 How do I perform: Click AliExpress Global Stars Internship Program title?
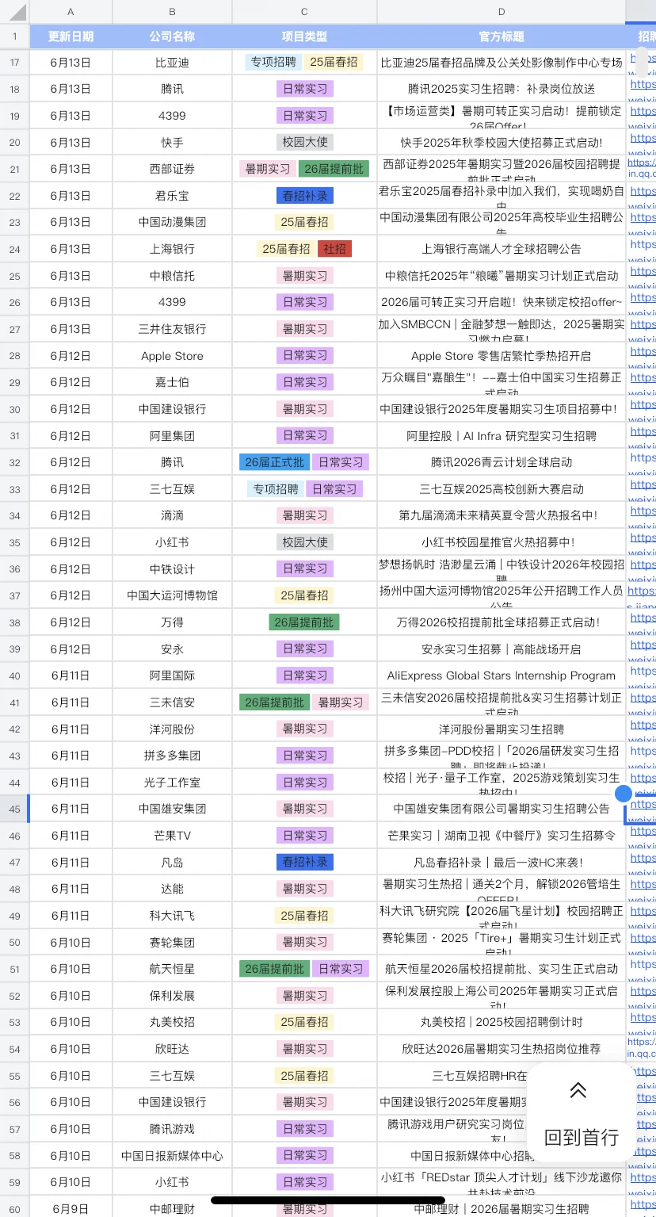pyautogui.click(x=502, y=675)
